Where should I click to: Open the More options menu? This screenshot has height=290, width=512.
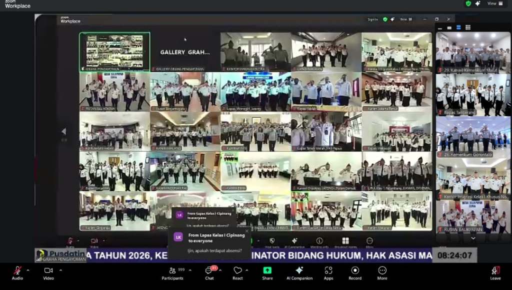click(x=382, y=271)
